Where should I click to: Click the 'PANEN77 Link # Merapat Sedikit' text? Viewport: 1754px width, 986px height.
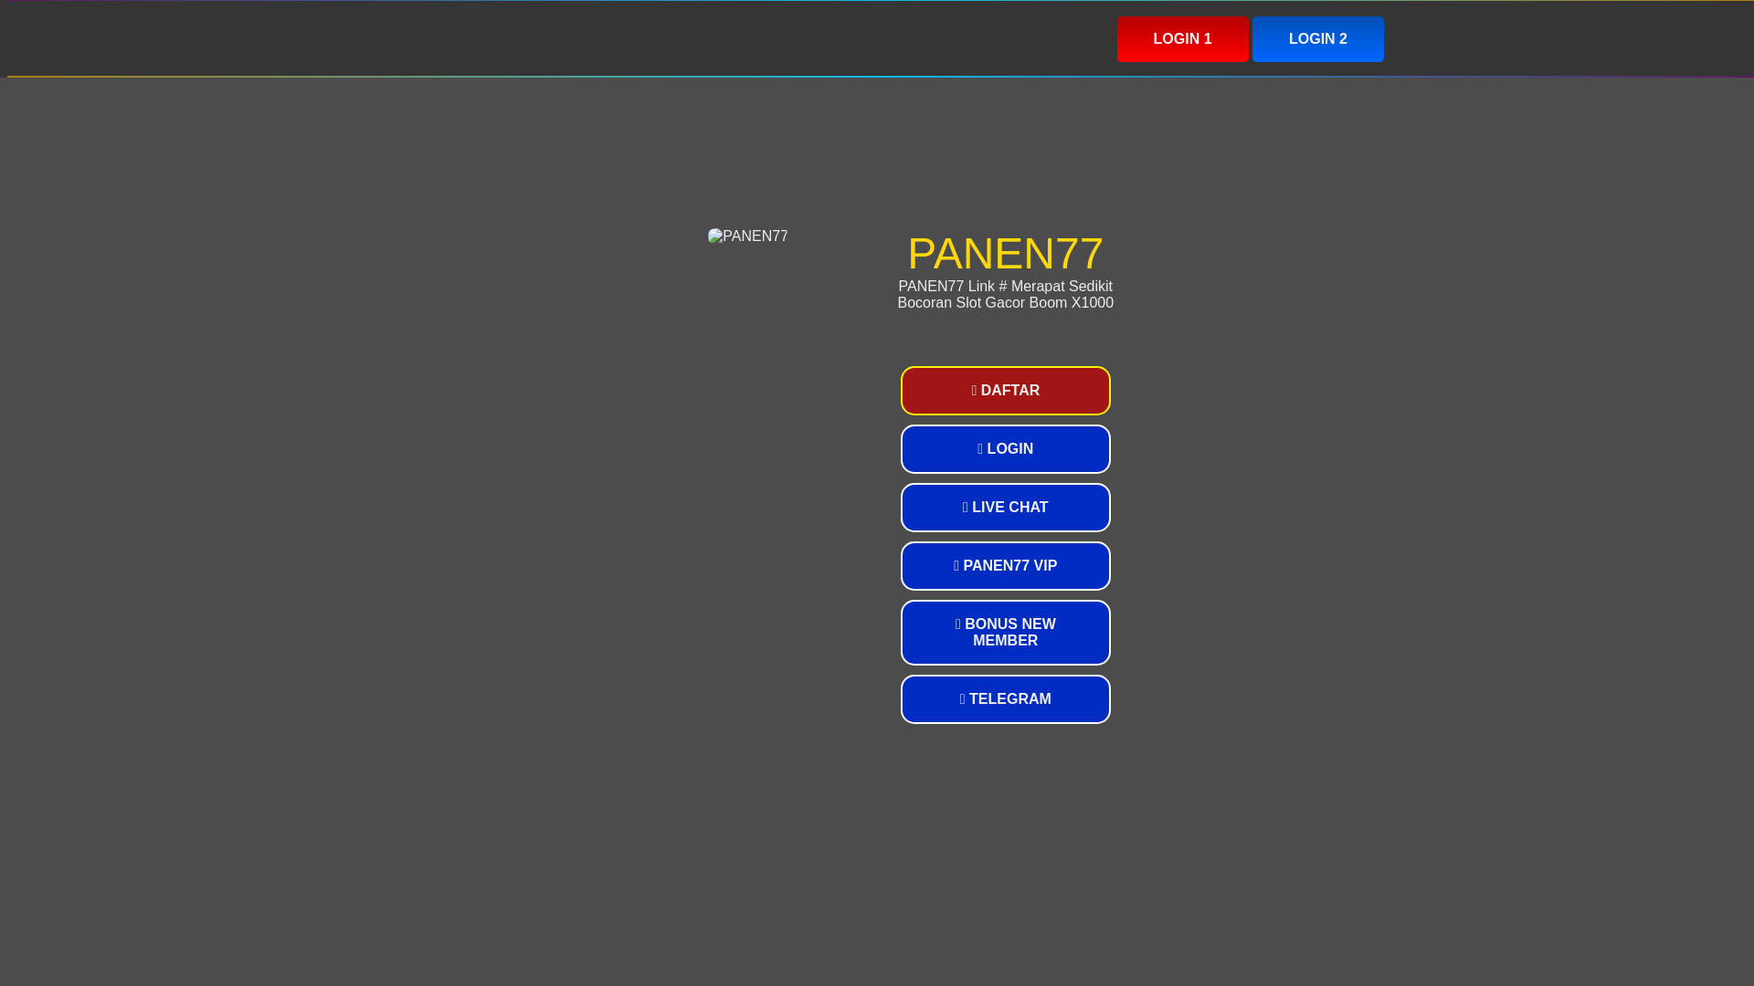pos(1005,287)
